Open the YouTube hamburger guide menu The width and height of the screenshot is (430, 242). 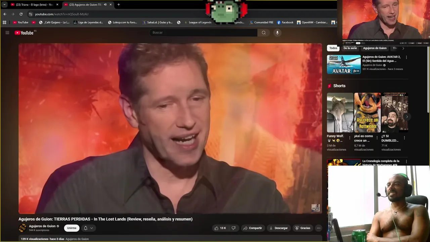[7, 33]
